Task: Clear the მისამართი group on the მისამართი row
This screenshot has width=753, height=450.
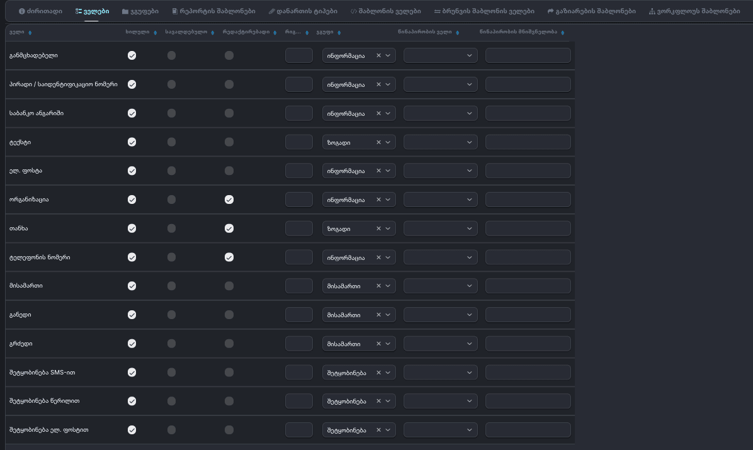Action: point(378,286)
